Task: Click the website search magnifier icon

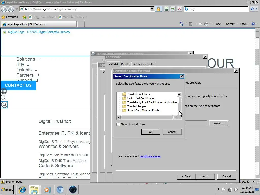Action: click(3, 98)
